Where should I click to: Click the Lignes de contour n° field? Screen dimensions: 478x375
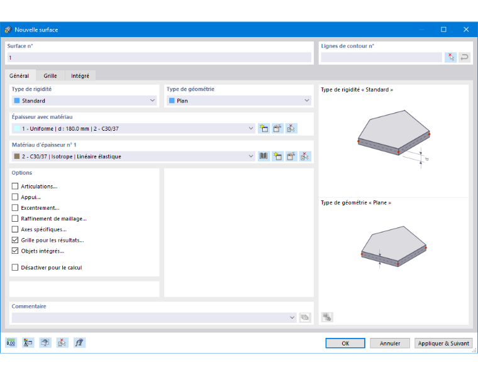[x=381, y=57]
